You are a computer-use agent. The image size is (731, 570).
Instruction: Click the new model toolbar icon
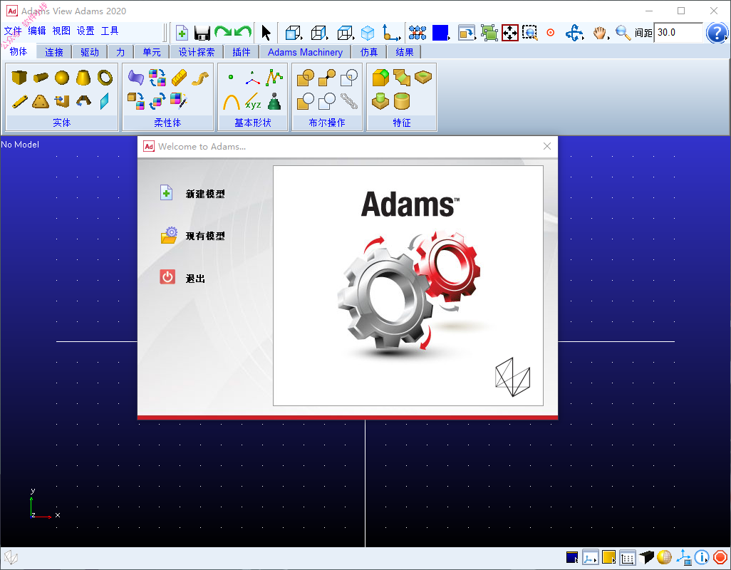tap(182, 33)
